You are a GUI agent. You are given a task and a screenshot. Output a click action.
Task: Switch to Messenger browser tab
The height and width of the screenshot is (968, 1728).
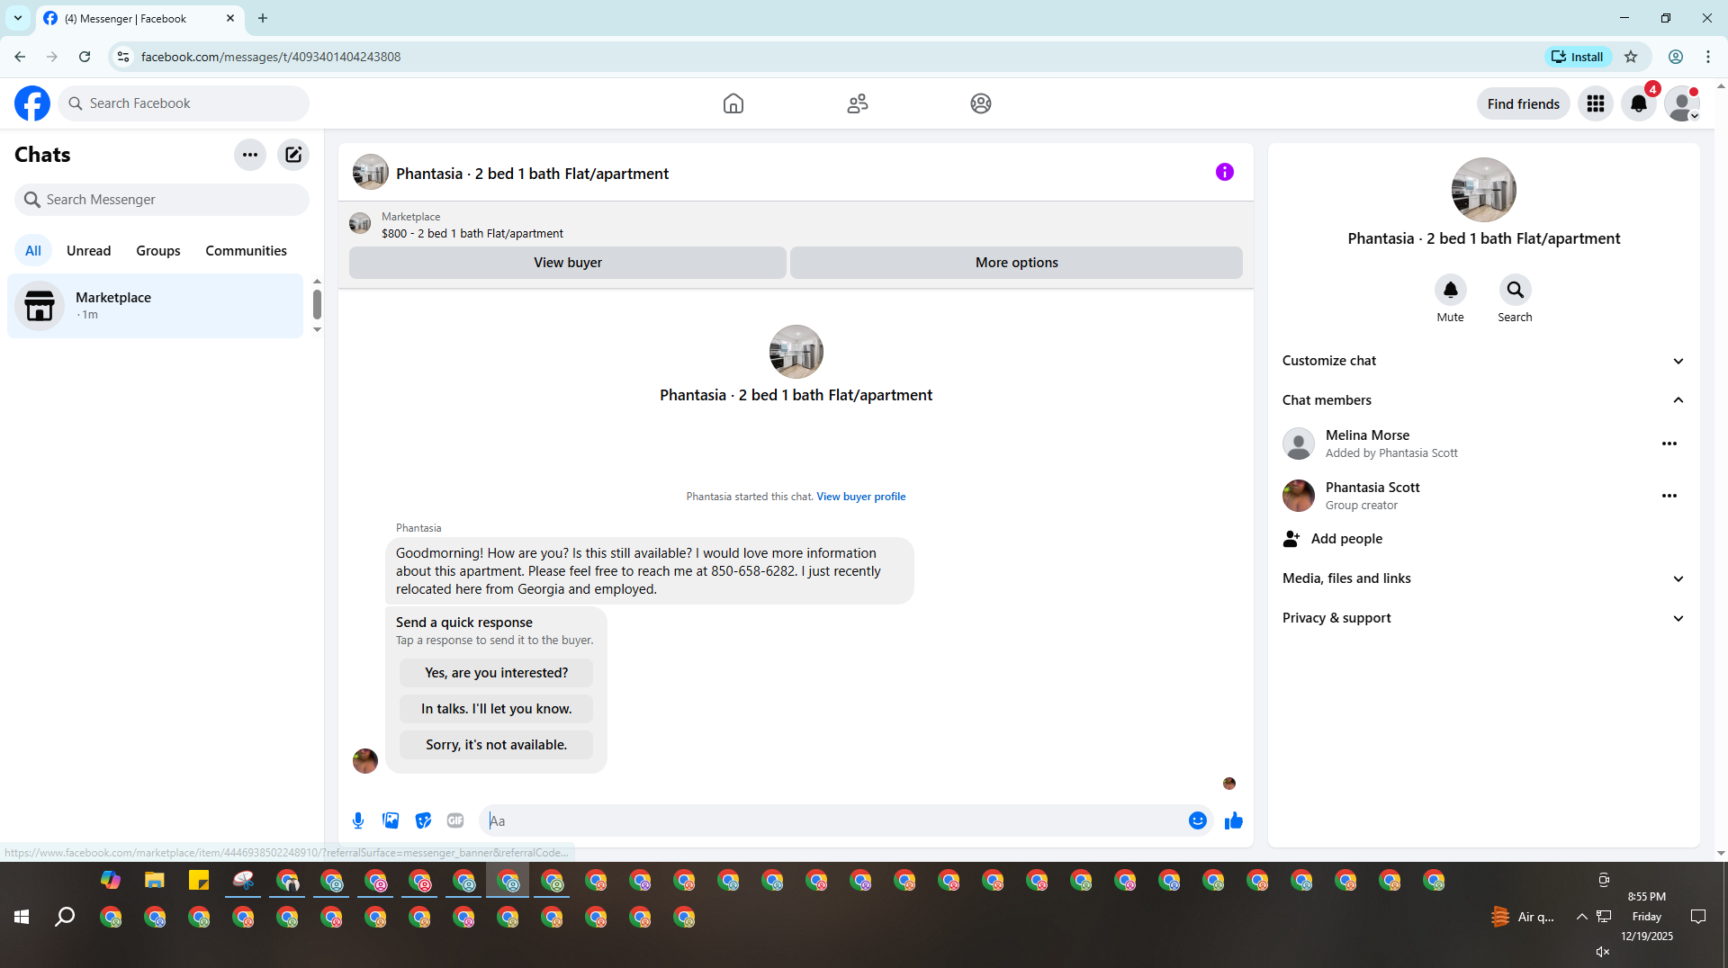pyautogui.click(x=139, y=18)
